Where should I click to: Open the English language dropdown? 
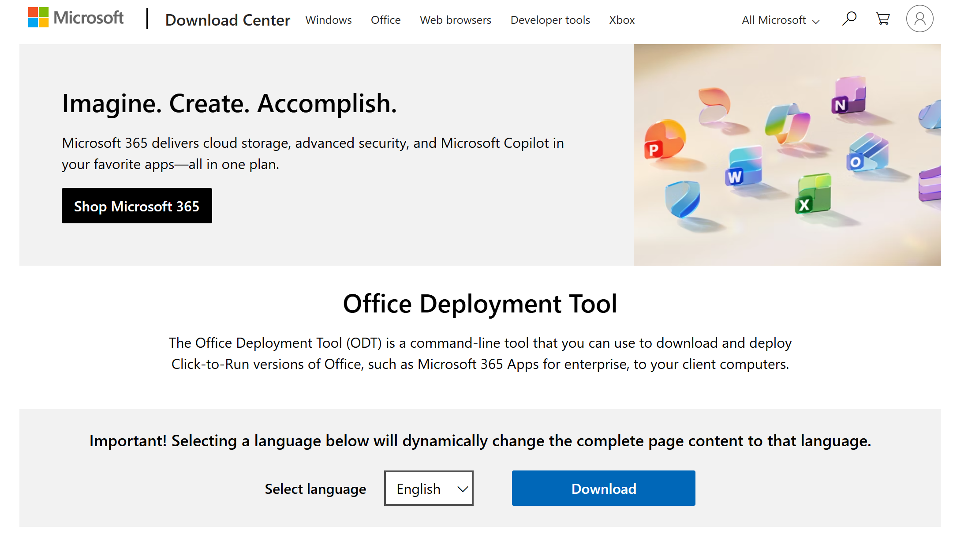pyautogui.click(x=428, y=488)
